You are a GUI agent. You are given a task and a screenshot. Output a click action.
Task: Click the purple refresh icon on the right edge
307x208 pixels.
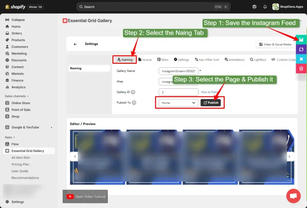click(x=301, y=49)
